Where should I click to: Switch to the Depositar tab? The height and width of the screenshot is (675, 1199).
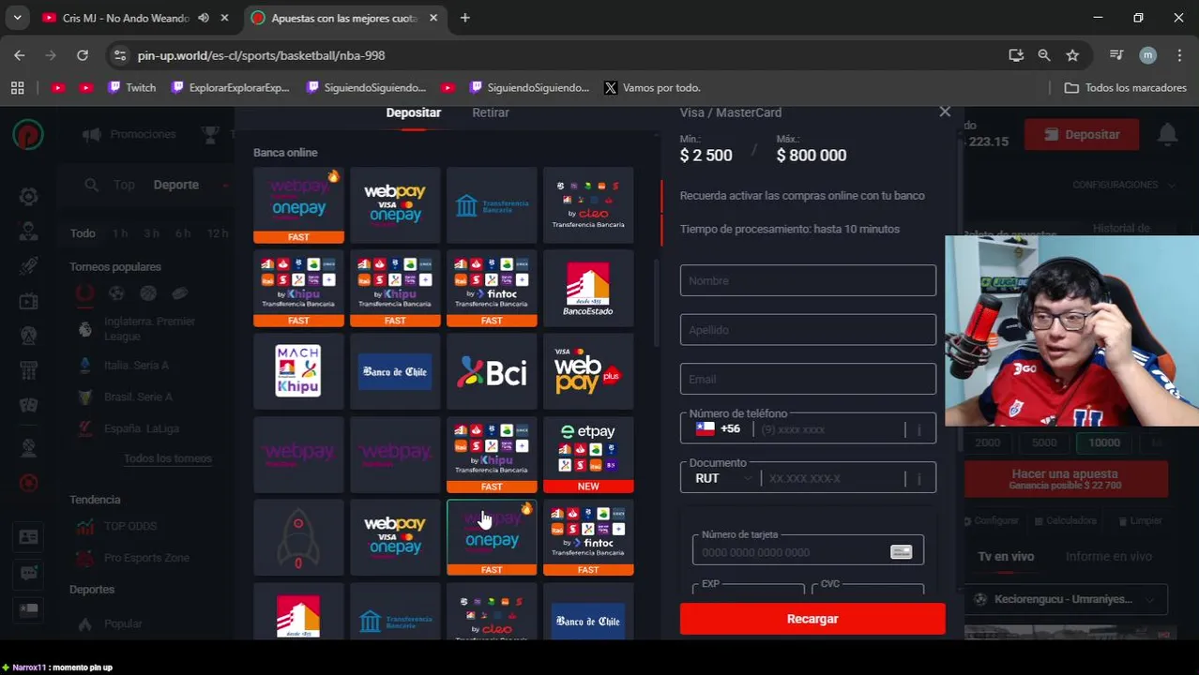coord(413,112)
